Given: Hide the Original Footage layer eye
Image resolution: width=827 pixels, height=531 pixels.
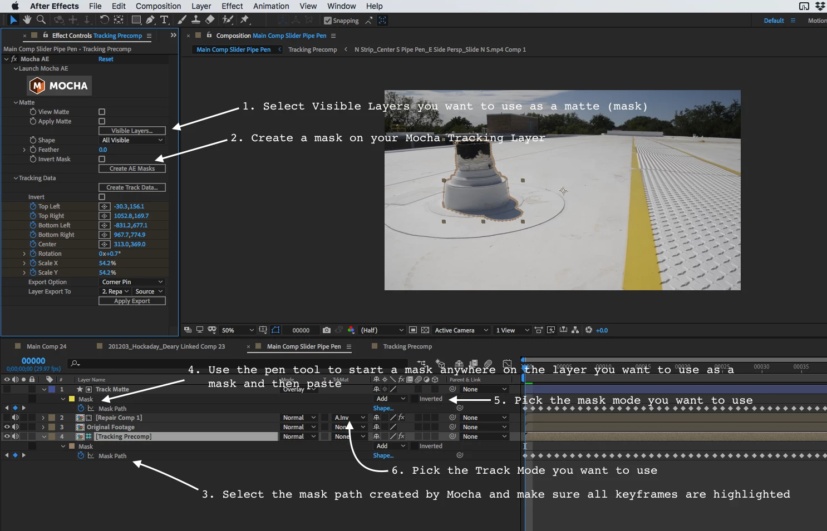Looking at the screenshot, I should click(x=7, y=427).
